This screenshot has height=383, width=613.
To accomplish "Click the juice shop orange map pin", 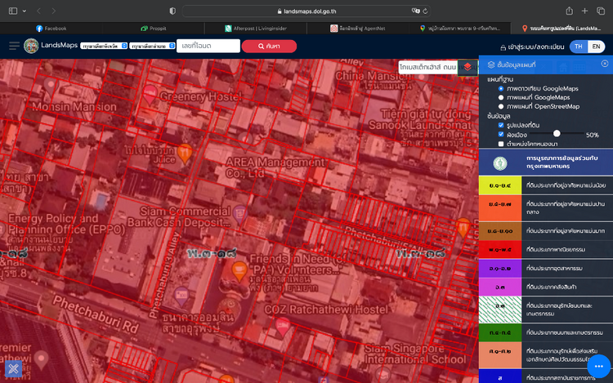I will tap(185, 153).
